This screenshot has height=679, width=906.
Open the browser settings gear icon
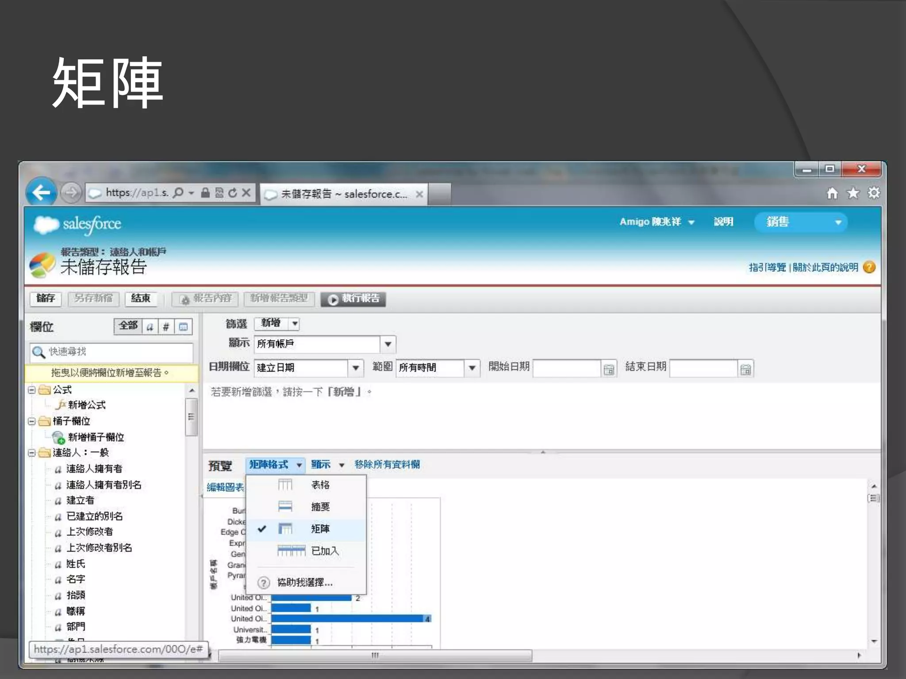[x=874, y=193]
